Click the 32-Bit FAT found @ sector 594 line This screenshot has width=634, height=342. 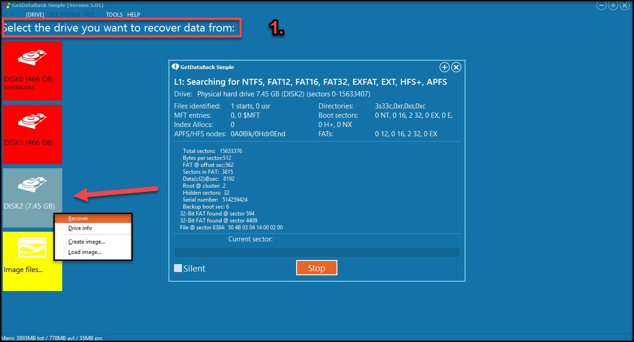217,214
